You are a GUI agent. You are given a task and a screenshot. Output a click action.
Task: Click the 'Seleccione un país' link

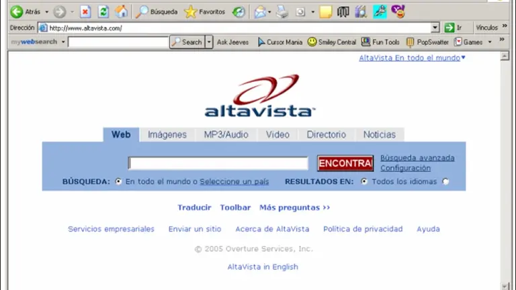[x=234, y=181]
